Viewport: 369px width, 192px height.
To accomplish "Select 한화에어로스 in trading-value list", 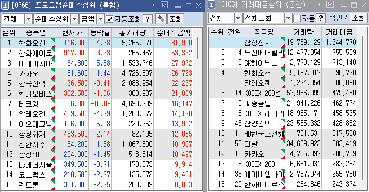I will point(283,184).
